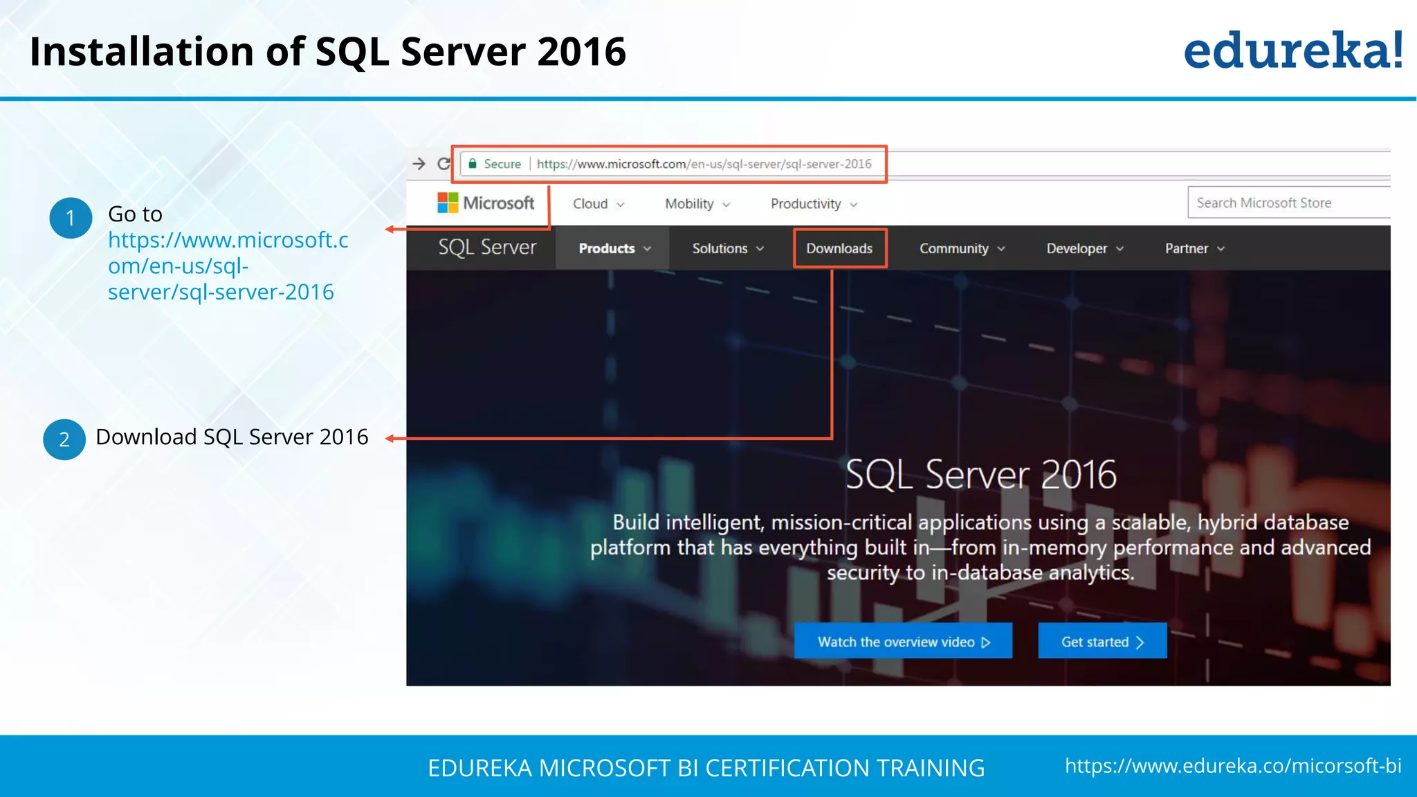Click the green secure padlock icon
Image resolution: width=1417 pixels, height=797 pixels.
[473, 164]
